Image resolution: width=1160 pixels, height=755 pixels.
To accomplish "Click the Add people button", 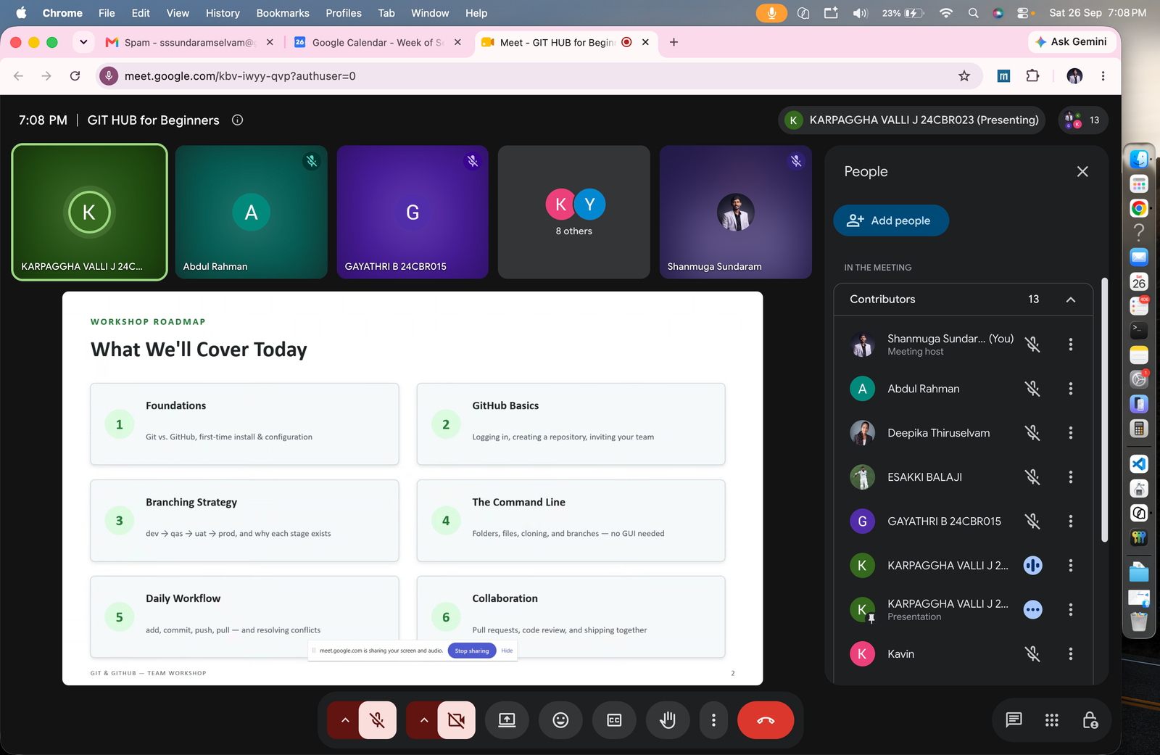I will [x=891, y=220].
